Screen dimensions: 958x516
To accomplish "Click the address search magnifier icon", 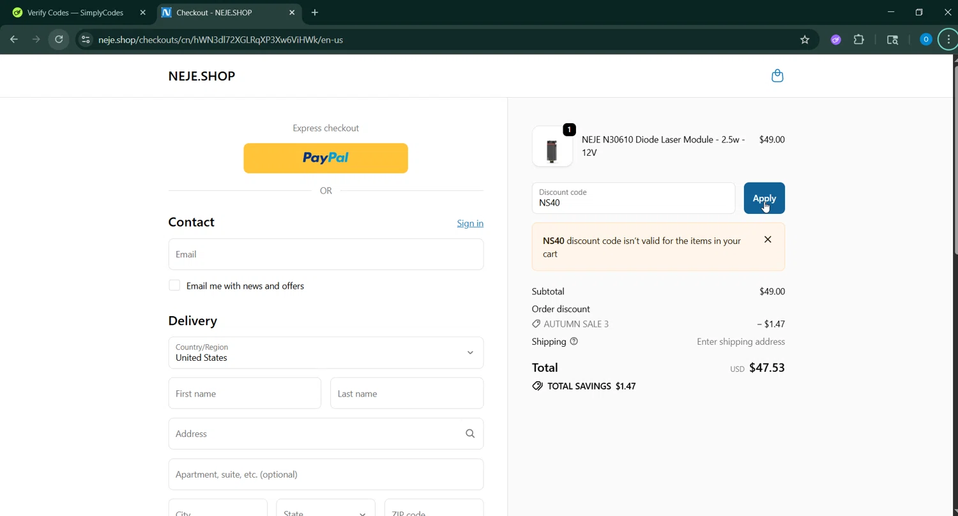I will (470, 434).
